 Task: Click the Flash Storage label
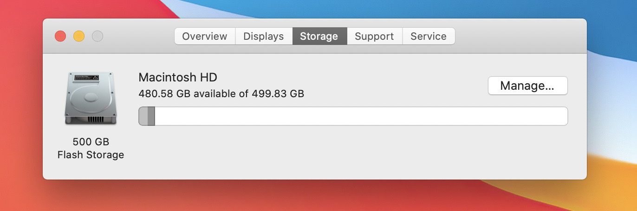tap(91, 155)
